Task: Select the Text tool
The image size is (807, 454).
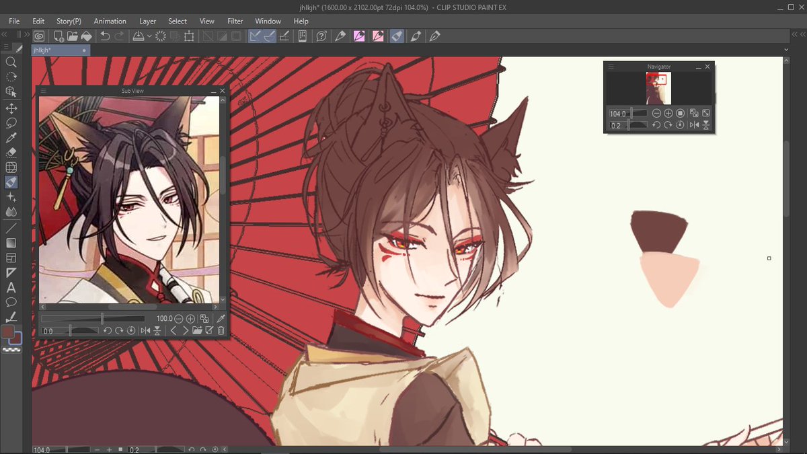Action: (11, 287)
